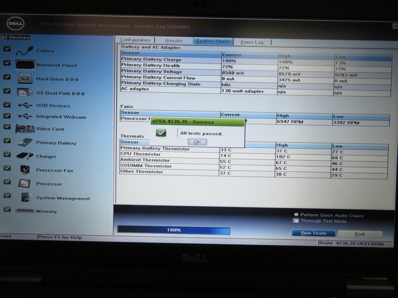Click the Other Thermistor row
Image resolution: width=398 pixels, height=298 pixels.
coord(254,173)
